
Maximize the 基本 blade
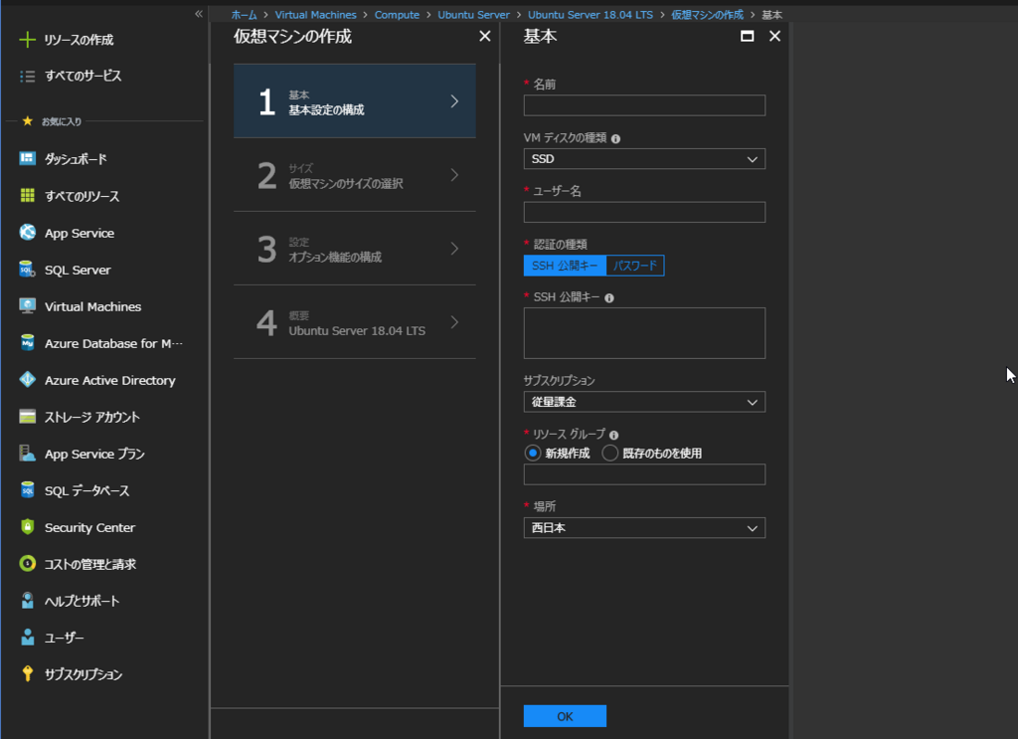pyautogui.click(x=748, y=37)
